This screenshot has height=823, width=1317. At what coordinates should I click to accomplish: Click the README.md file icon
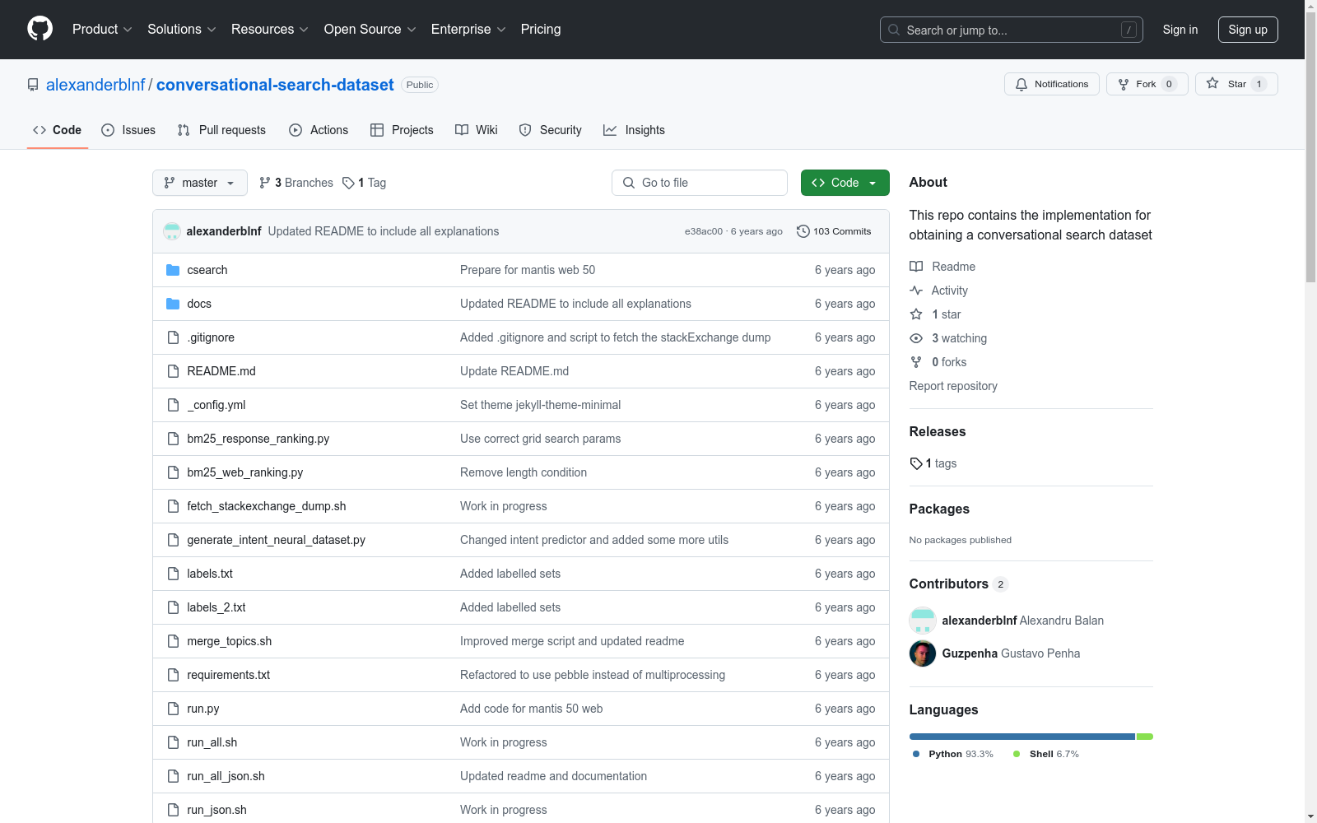(x=173, y=371)
